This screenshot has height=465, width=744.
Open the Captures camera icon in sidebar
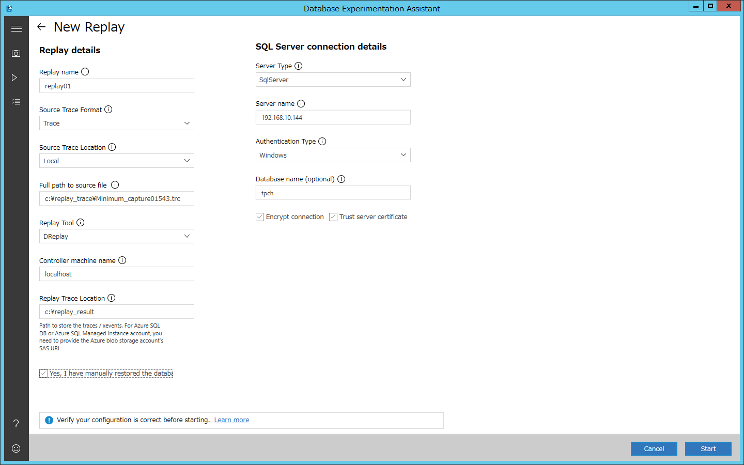(x=16, y=53)
